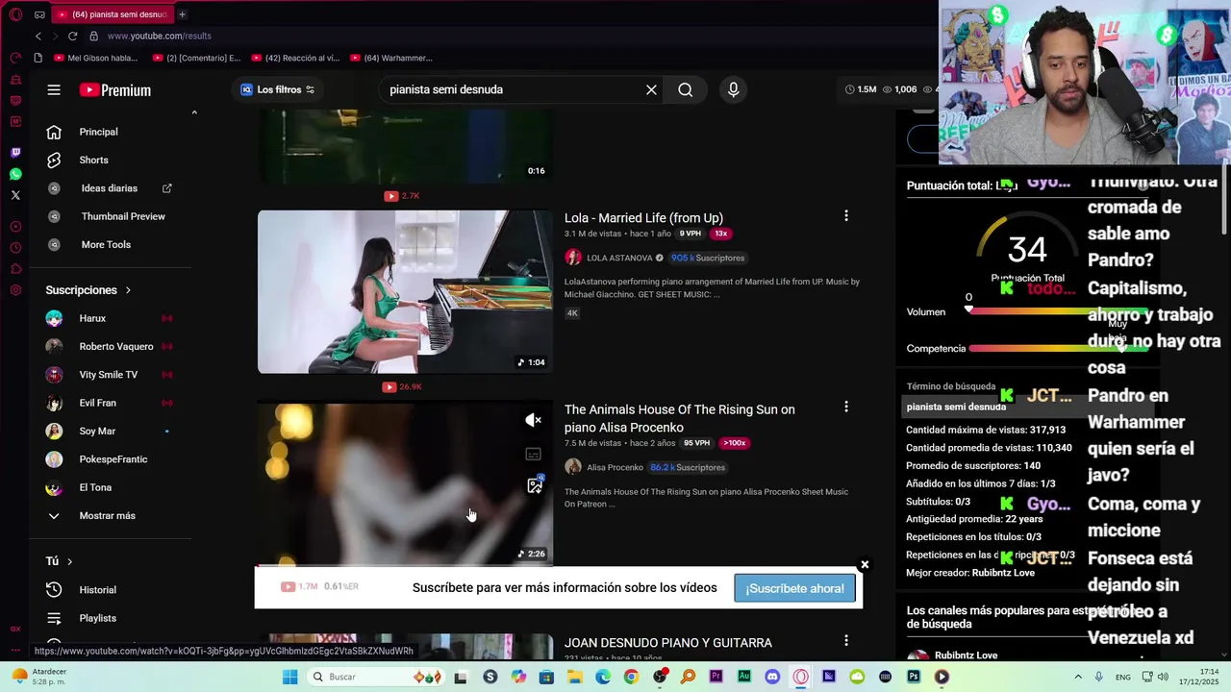Image resolution: width=1231 pixels, height=692 pixels.
Task: Open more options for Lola video
Action: pyautogui.click(x=846, y=216)
